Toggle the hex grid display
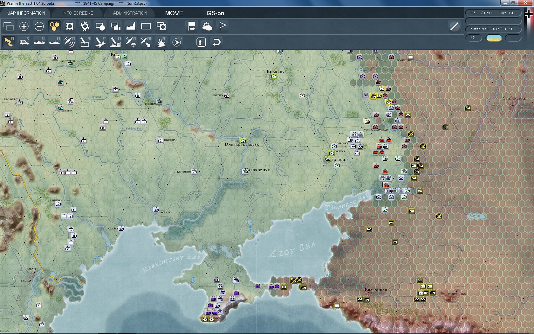Viewport: 534px width, 334px height. [54, 26]
